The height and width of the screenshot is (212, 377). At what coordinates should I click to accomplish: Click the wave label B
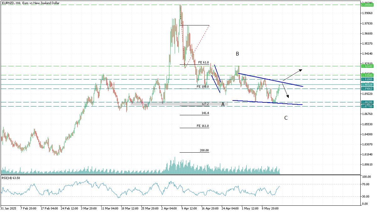click(x=238, y=54)
